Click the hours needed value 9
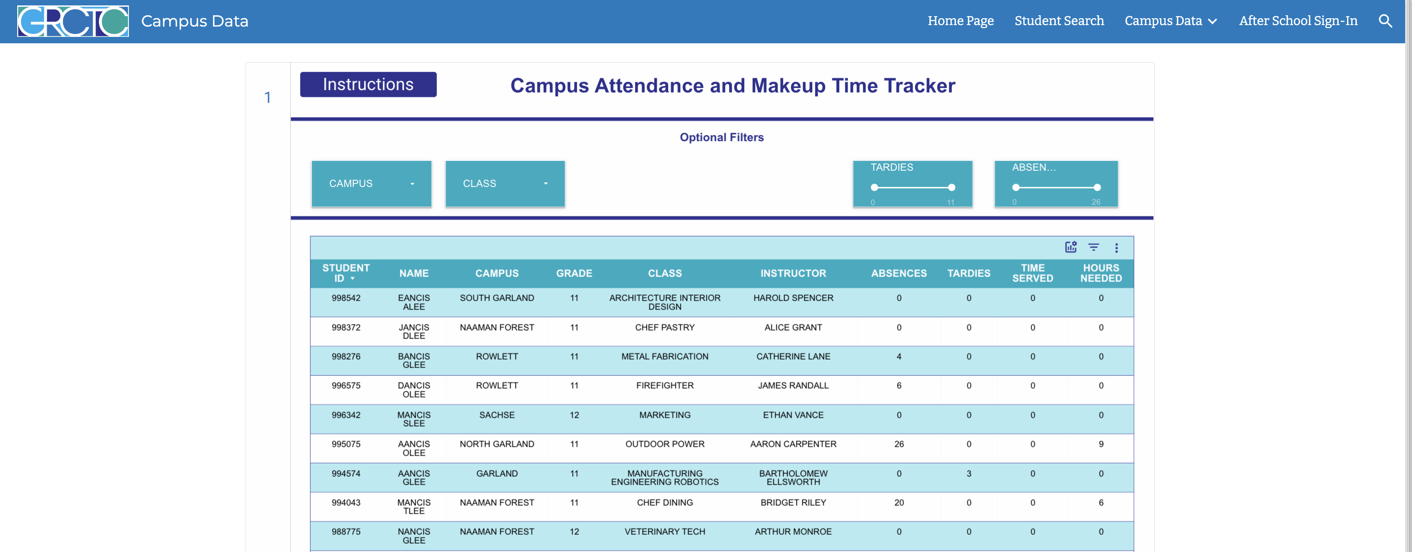This screenshot has width=1412, height=552. tap(1101, 445)
